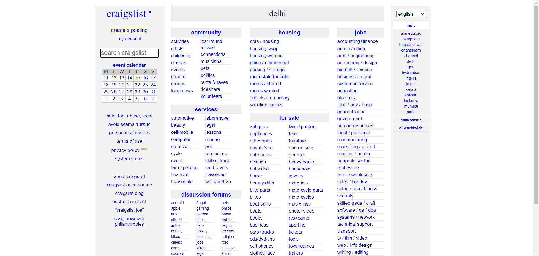
Task: Open the english language dropdown
Action: (x=411, y=14)
